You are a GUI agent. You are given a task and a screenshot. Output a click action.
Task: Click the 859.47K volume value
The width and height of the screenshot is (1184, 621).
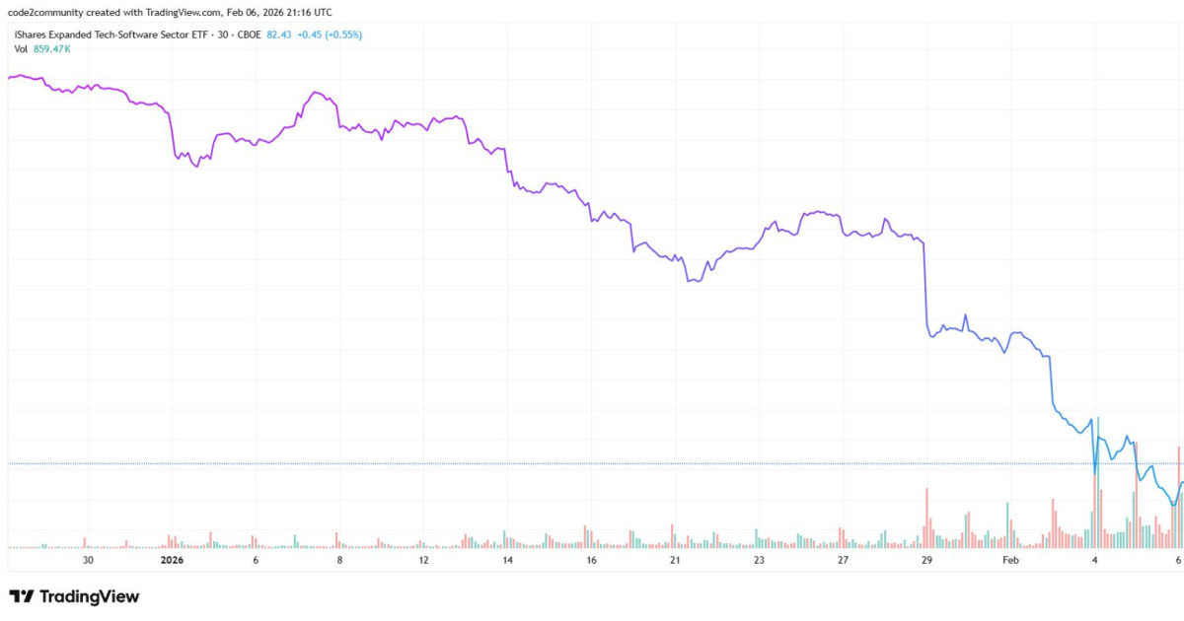coord(52,48)
